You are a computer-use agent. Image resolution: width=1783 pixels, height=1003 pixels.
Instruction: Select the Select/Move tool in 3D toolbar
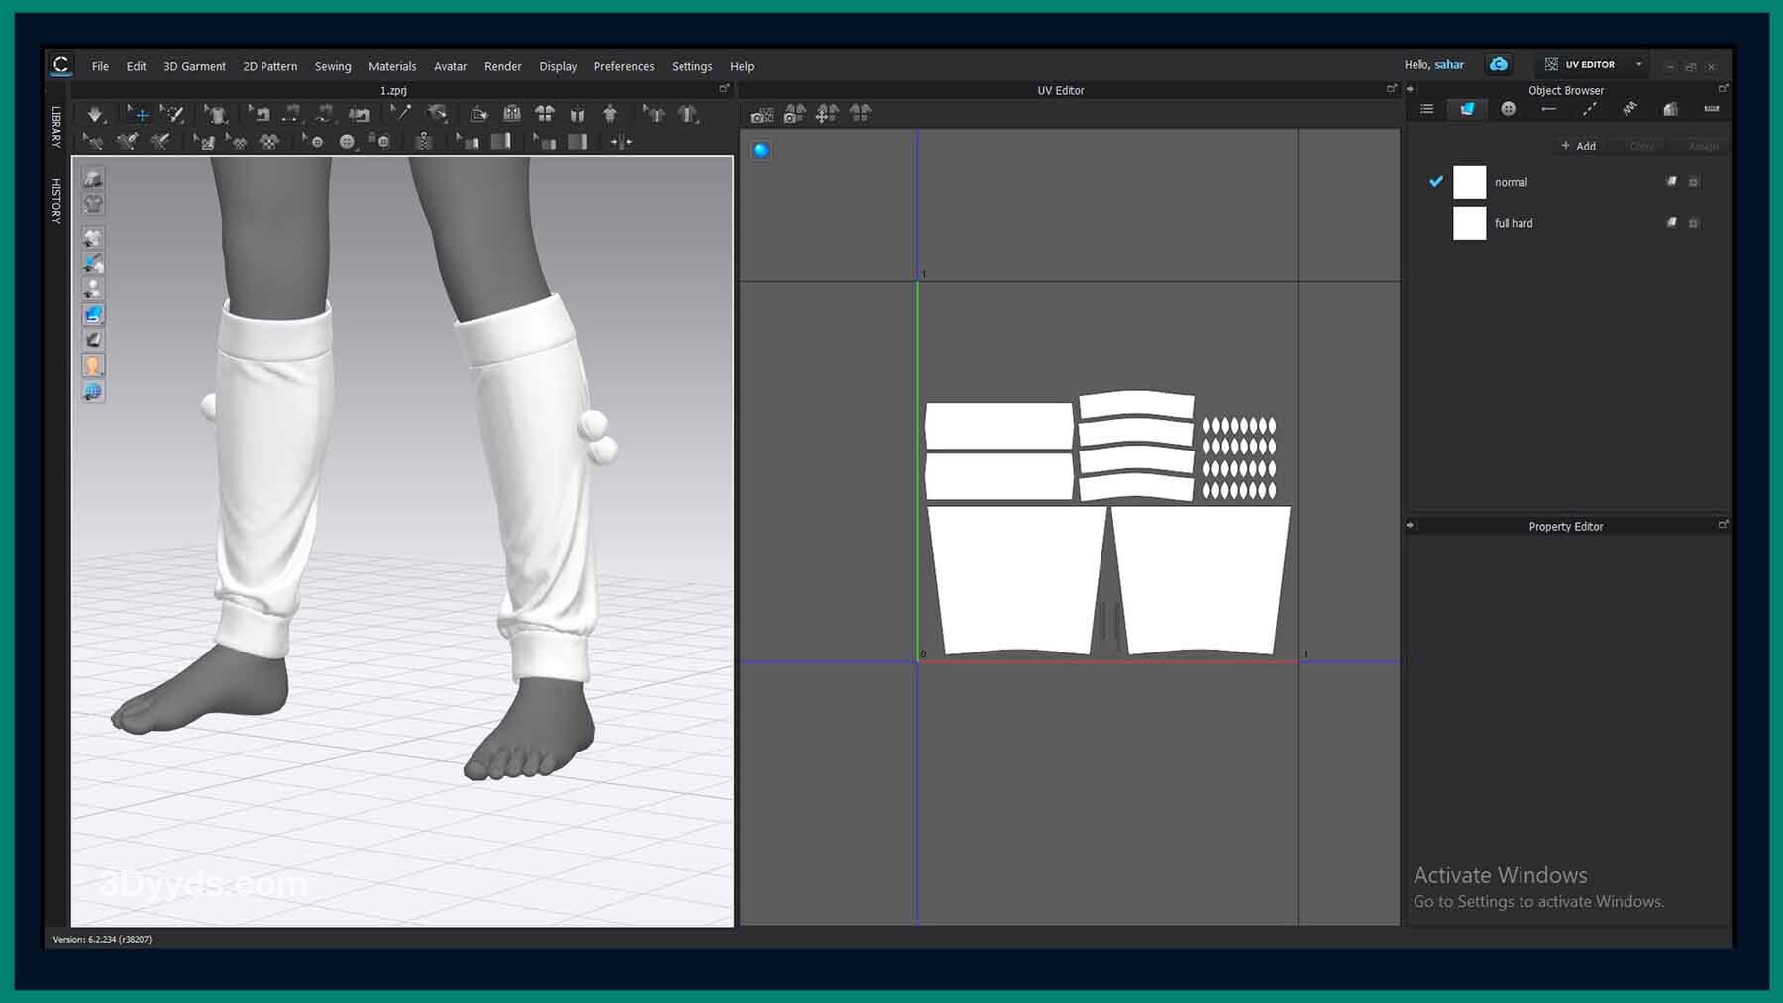click(139, 115)
